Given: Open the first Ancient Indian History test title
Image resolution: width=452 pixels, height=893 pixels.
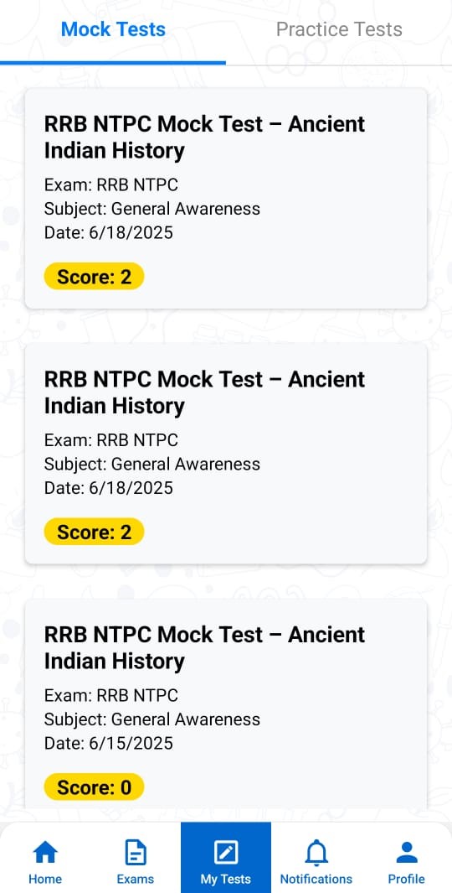Looking at the screenshot, I should [x=205, y=138].
